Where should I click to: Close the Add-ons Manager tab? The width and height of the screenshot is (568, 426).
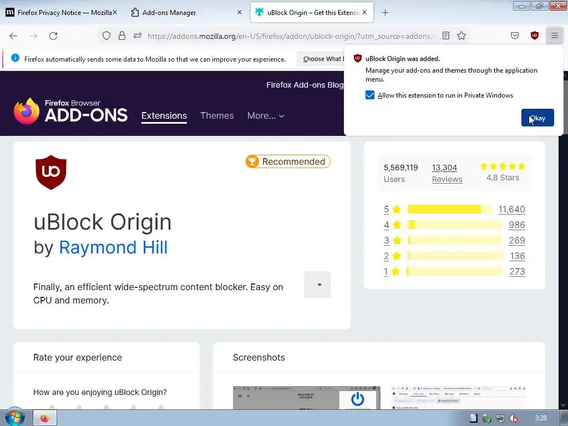click(240, 12)
